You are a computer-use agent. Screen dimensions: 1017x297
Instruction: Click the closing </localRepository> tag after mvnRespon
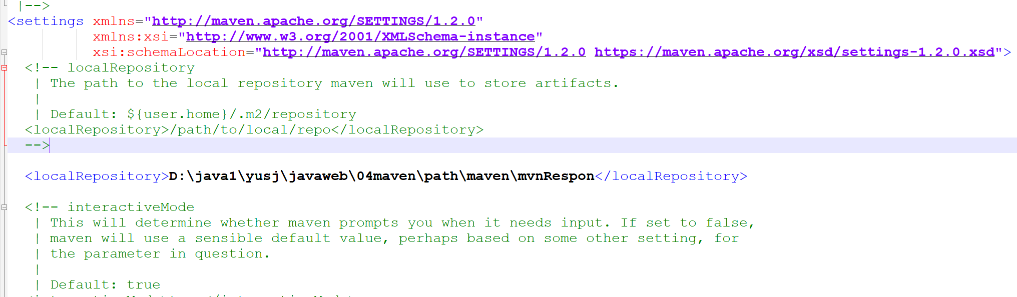(x=671, y=176)
